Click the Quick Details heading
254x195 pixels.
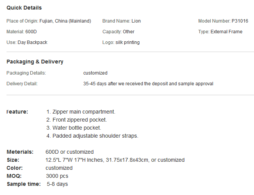click(24, 8)
